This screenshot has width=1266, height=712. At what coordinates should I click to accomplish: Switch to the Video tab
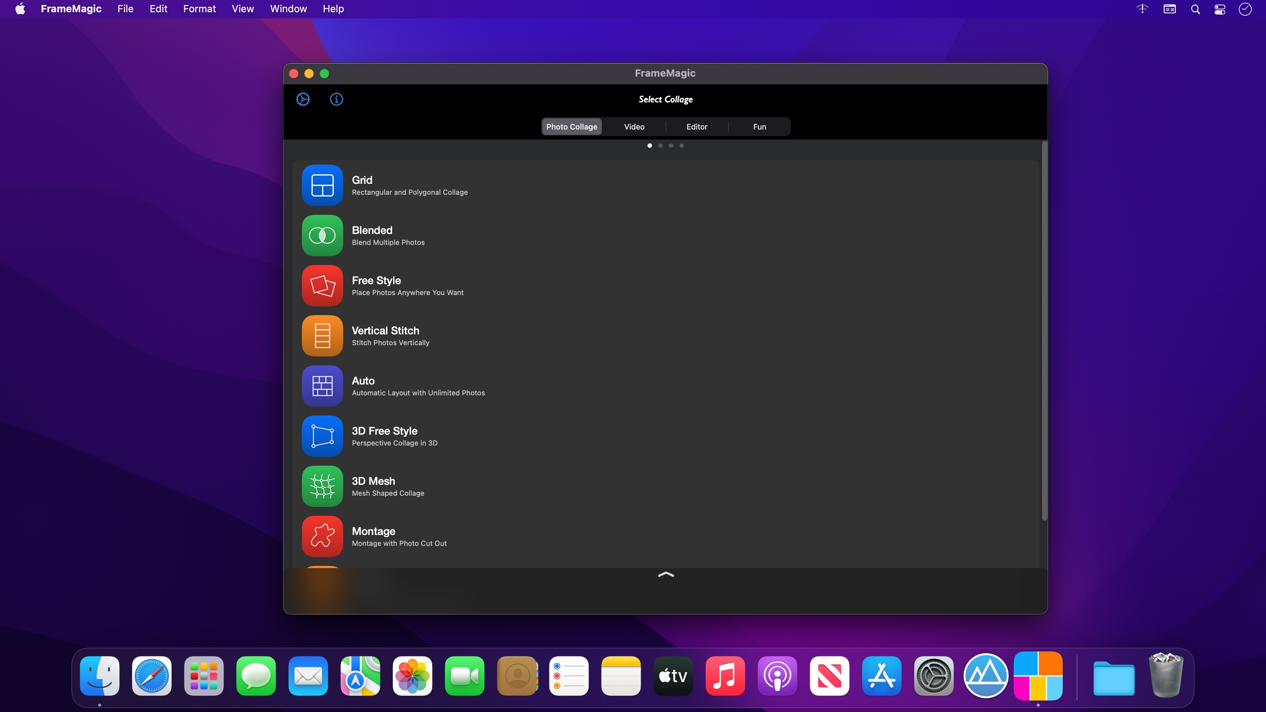click(634, 127)
